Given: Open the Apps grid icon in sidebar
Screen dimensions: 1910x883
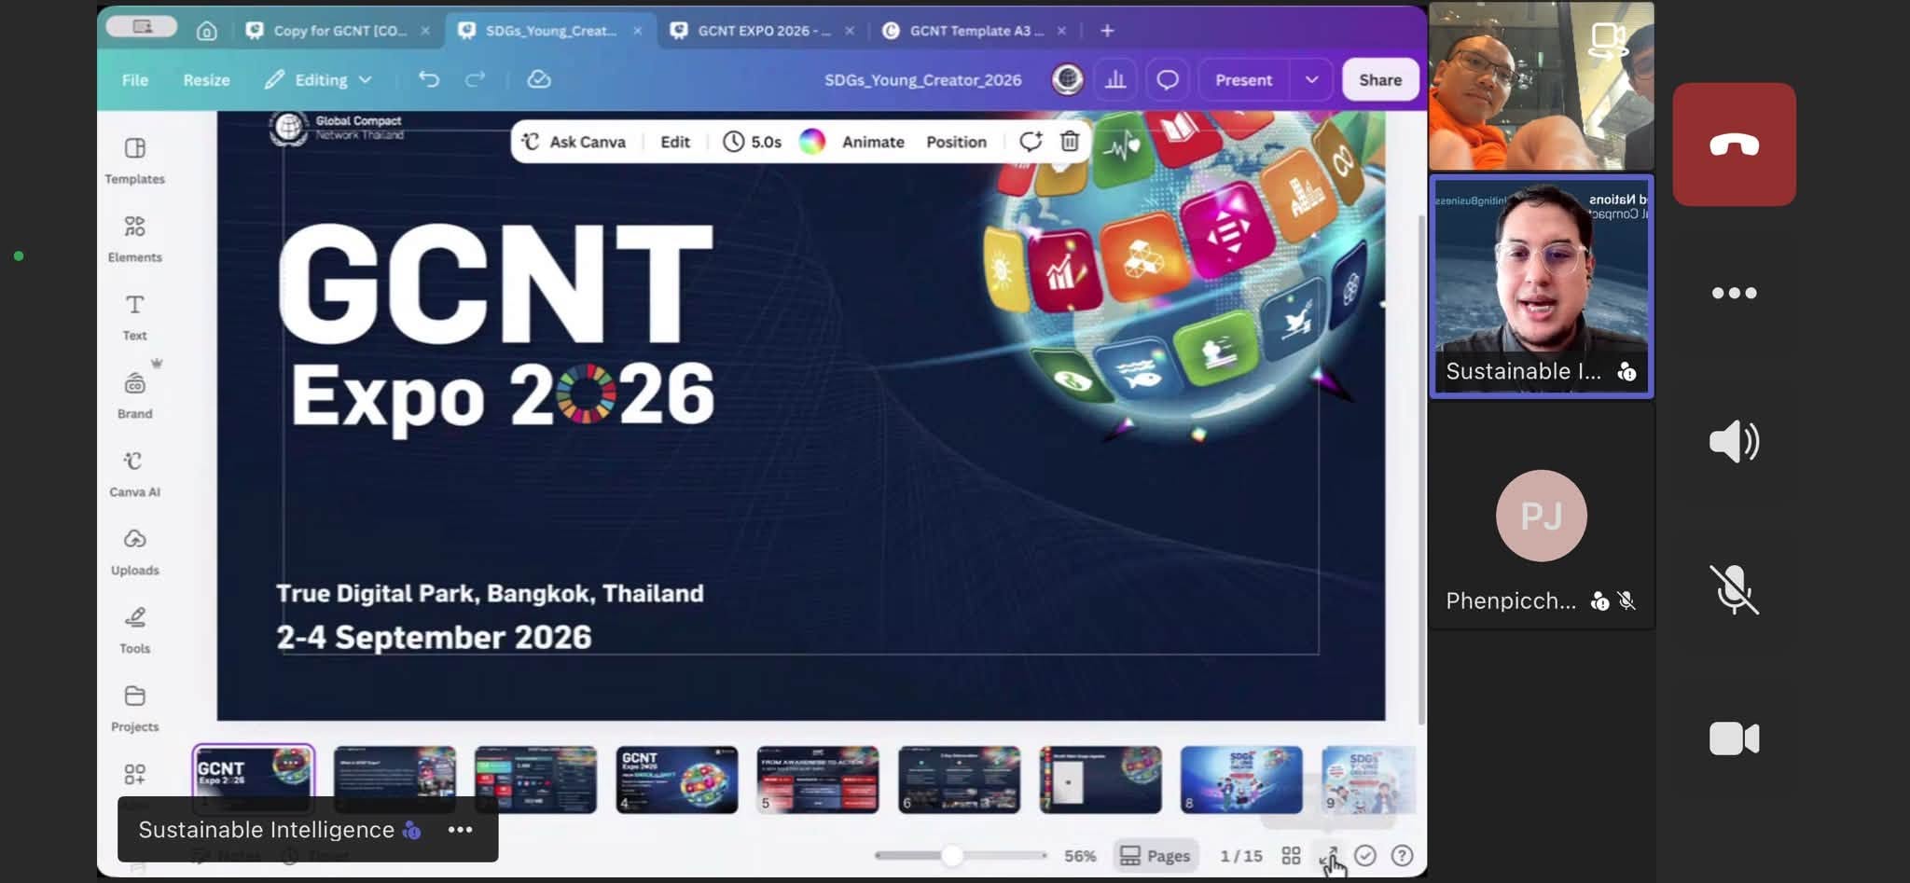Looking at the screenshot, I should [x=134, y=775].
